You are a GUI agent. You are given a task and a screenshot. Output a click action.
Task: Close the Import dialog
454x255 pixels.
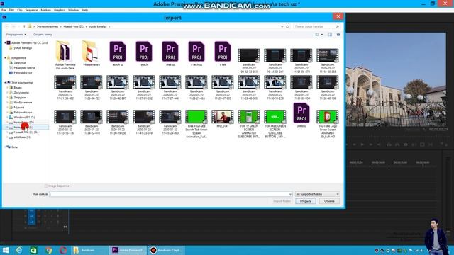coord(338,16)
